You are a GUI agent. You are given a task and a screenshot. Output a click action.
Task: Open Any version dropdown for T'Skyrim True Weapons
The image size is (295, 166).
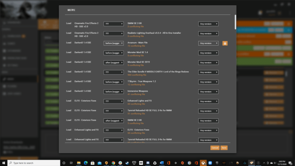tap(208, 82)
